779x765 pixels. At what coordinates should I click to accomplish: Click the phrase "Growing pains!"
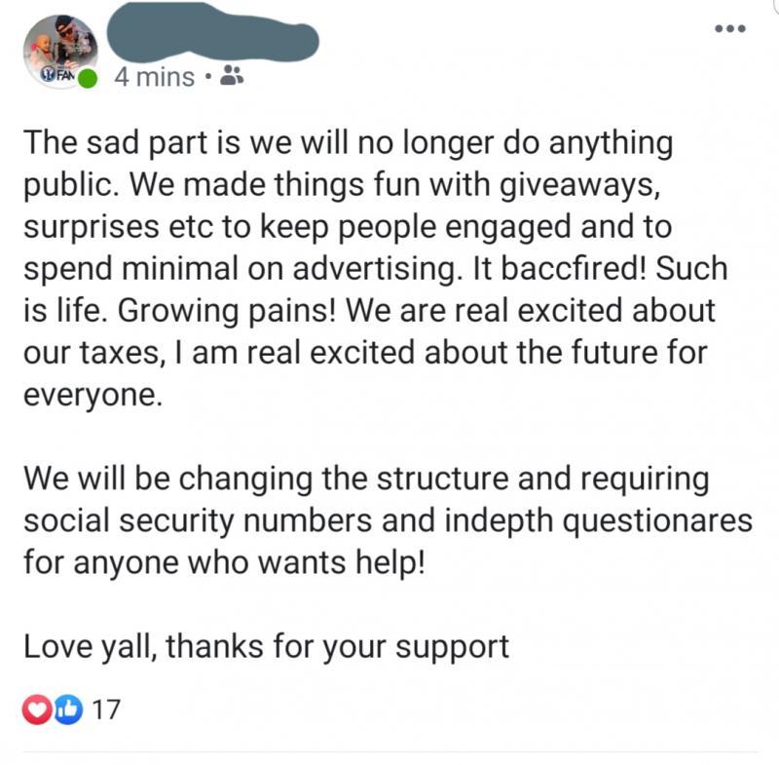pyautogui.click(x=227, y=311)
